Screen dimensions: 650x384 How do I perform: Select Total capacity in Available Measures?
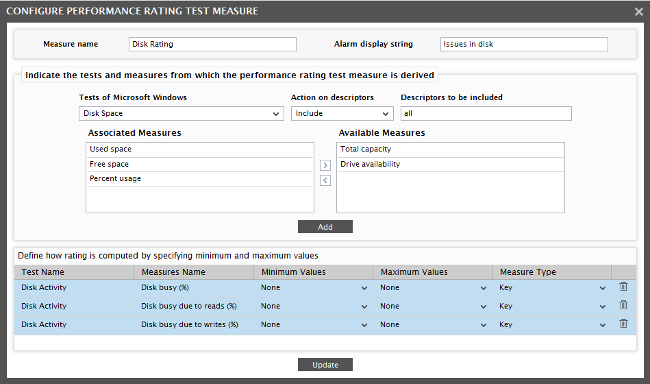pyautogui.click(x=451, y=149)
